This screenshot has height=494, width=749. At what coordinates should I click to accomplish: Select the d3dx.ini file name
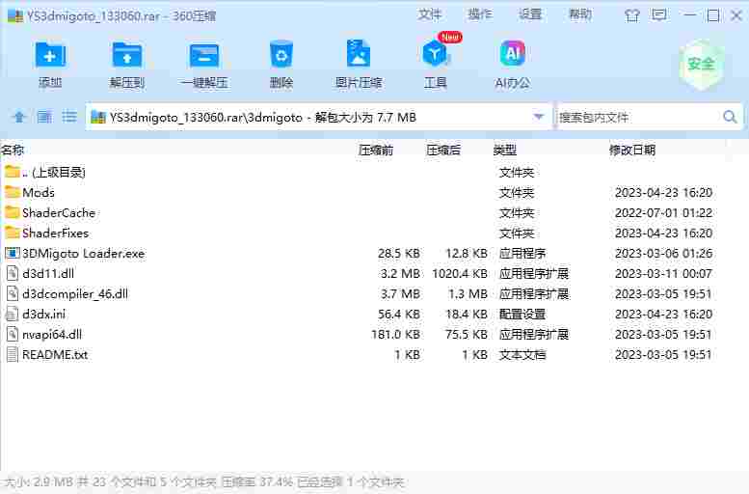43,315
